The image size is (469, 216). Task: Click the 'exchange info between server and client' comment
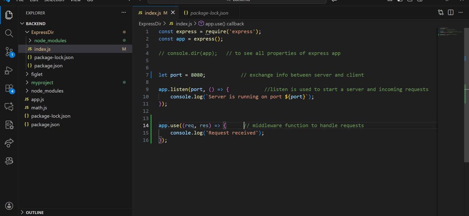[302, 75]
